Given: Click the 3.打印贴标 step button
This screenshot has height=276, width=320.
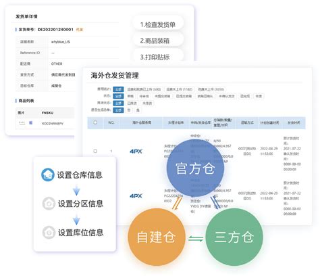Looking at the screenshot, I should click(x=158, y=57).
